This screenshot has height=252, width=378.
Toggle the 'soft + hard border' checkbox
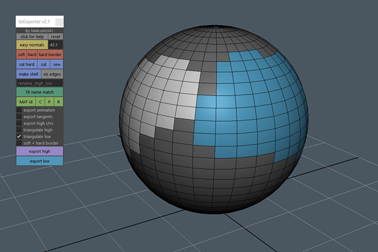(x=19, y=143)
